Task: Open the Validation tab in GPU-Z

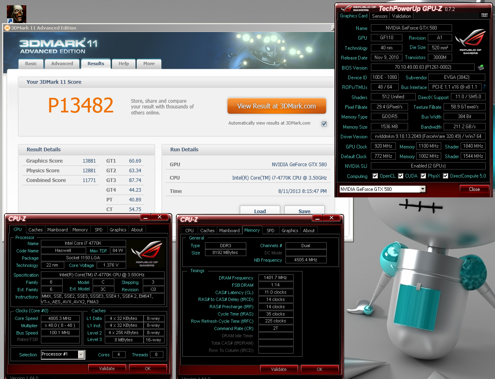Action: 402,16
